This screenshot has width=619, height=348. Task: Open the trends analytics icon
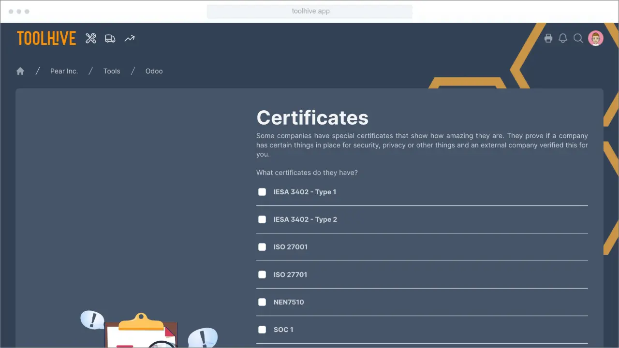129,38
